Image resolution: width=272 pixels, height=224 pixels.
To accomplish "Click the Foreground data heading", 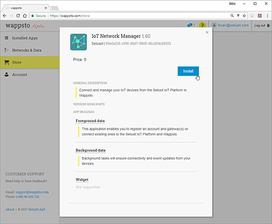I will [90, 121].
